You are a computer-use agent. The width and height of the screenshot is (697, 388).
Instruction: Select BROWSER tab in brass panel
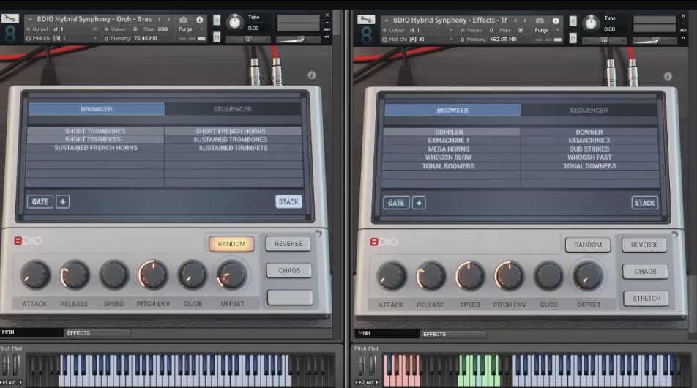click(x=97, y=109)
